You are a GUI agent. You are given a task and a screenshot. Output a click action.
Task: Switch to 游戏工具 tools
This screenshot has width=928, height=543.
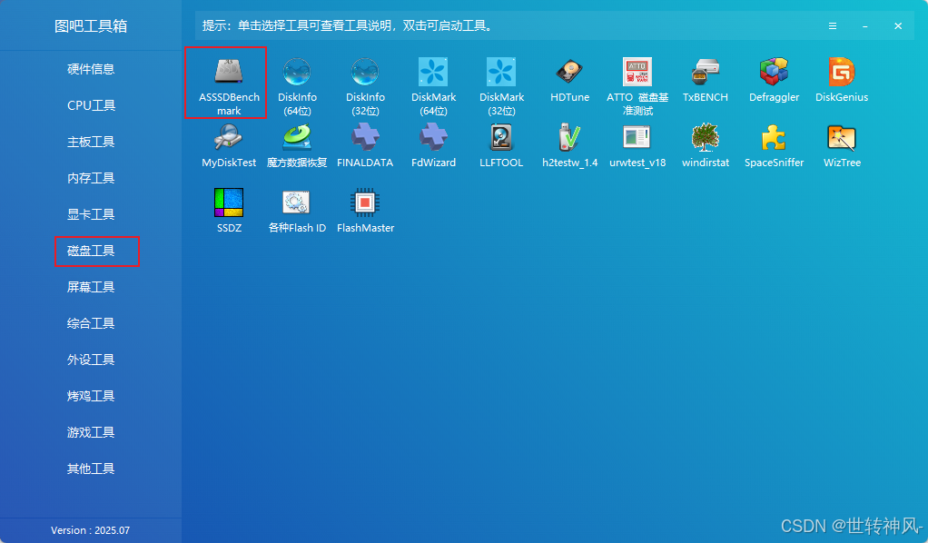pos(91,432)
